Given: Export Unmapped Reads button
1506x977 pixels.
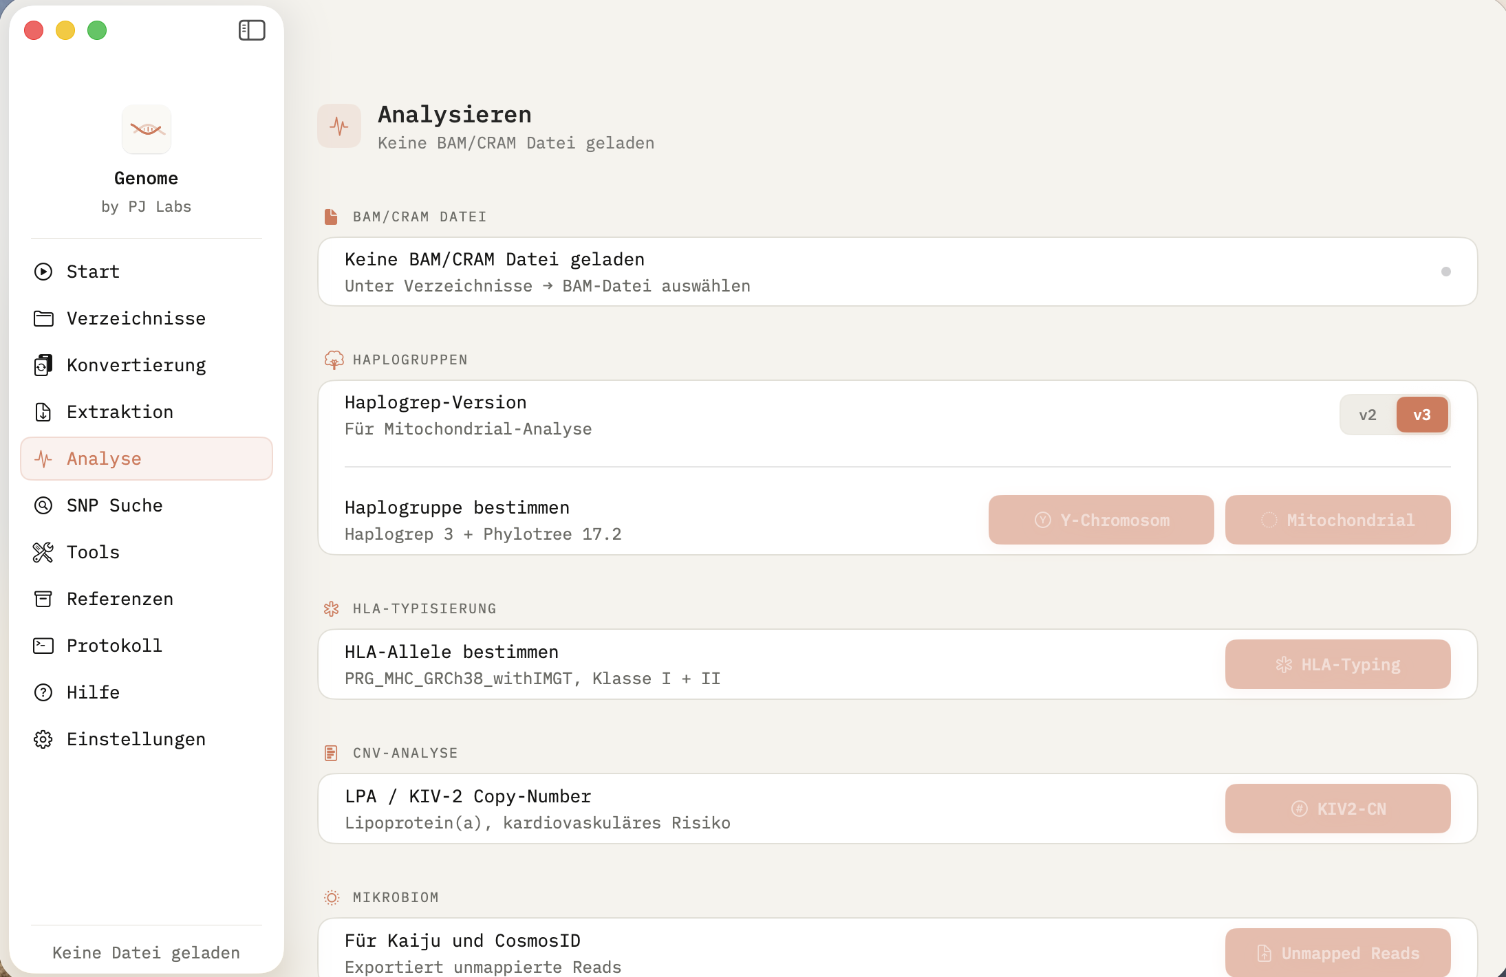Looking at the screenshot, I should click(1337, 953).
